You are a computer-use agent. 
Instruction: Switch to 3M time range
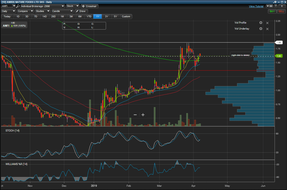71,16
